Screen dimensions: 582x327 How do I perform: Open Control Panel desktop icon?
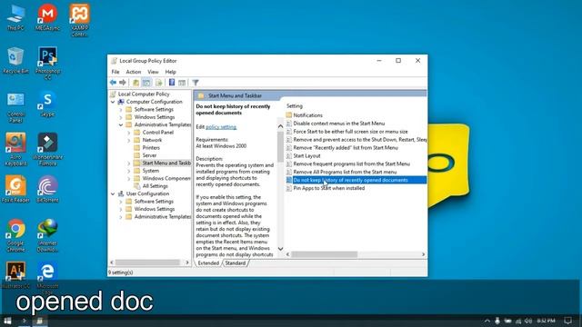pos(15,107)
